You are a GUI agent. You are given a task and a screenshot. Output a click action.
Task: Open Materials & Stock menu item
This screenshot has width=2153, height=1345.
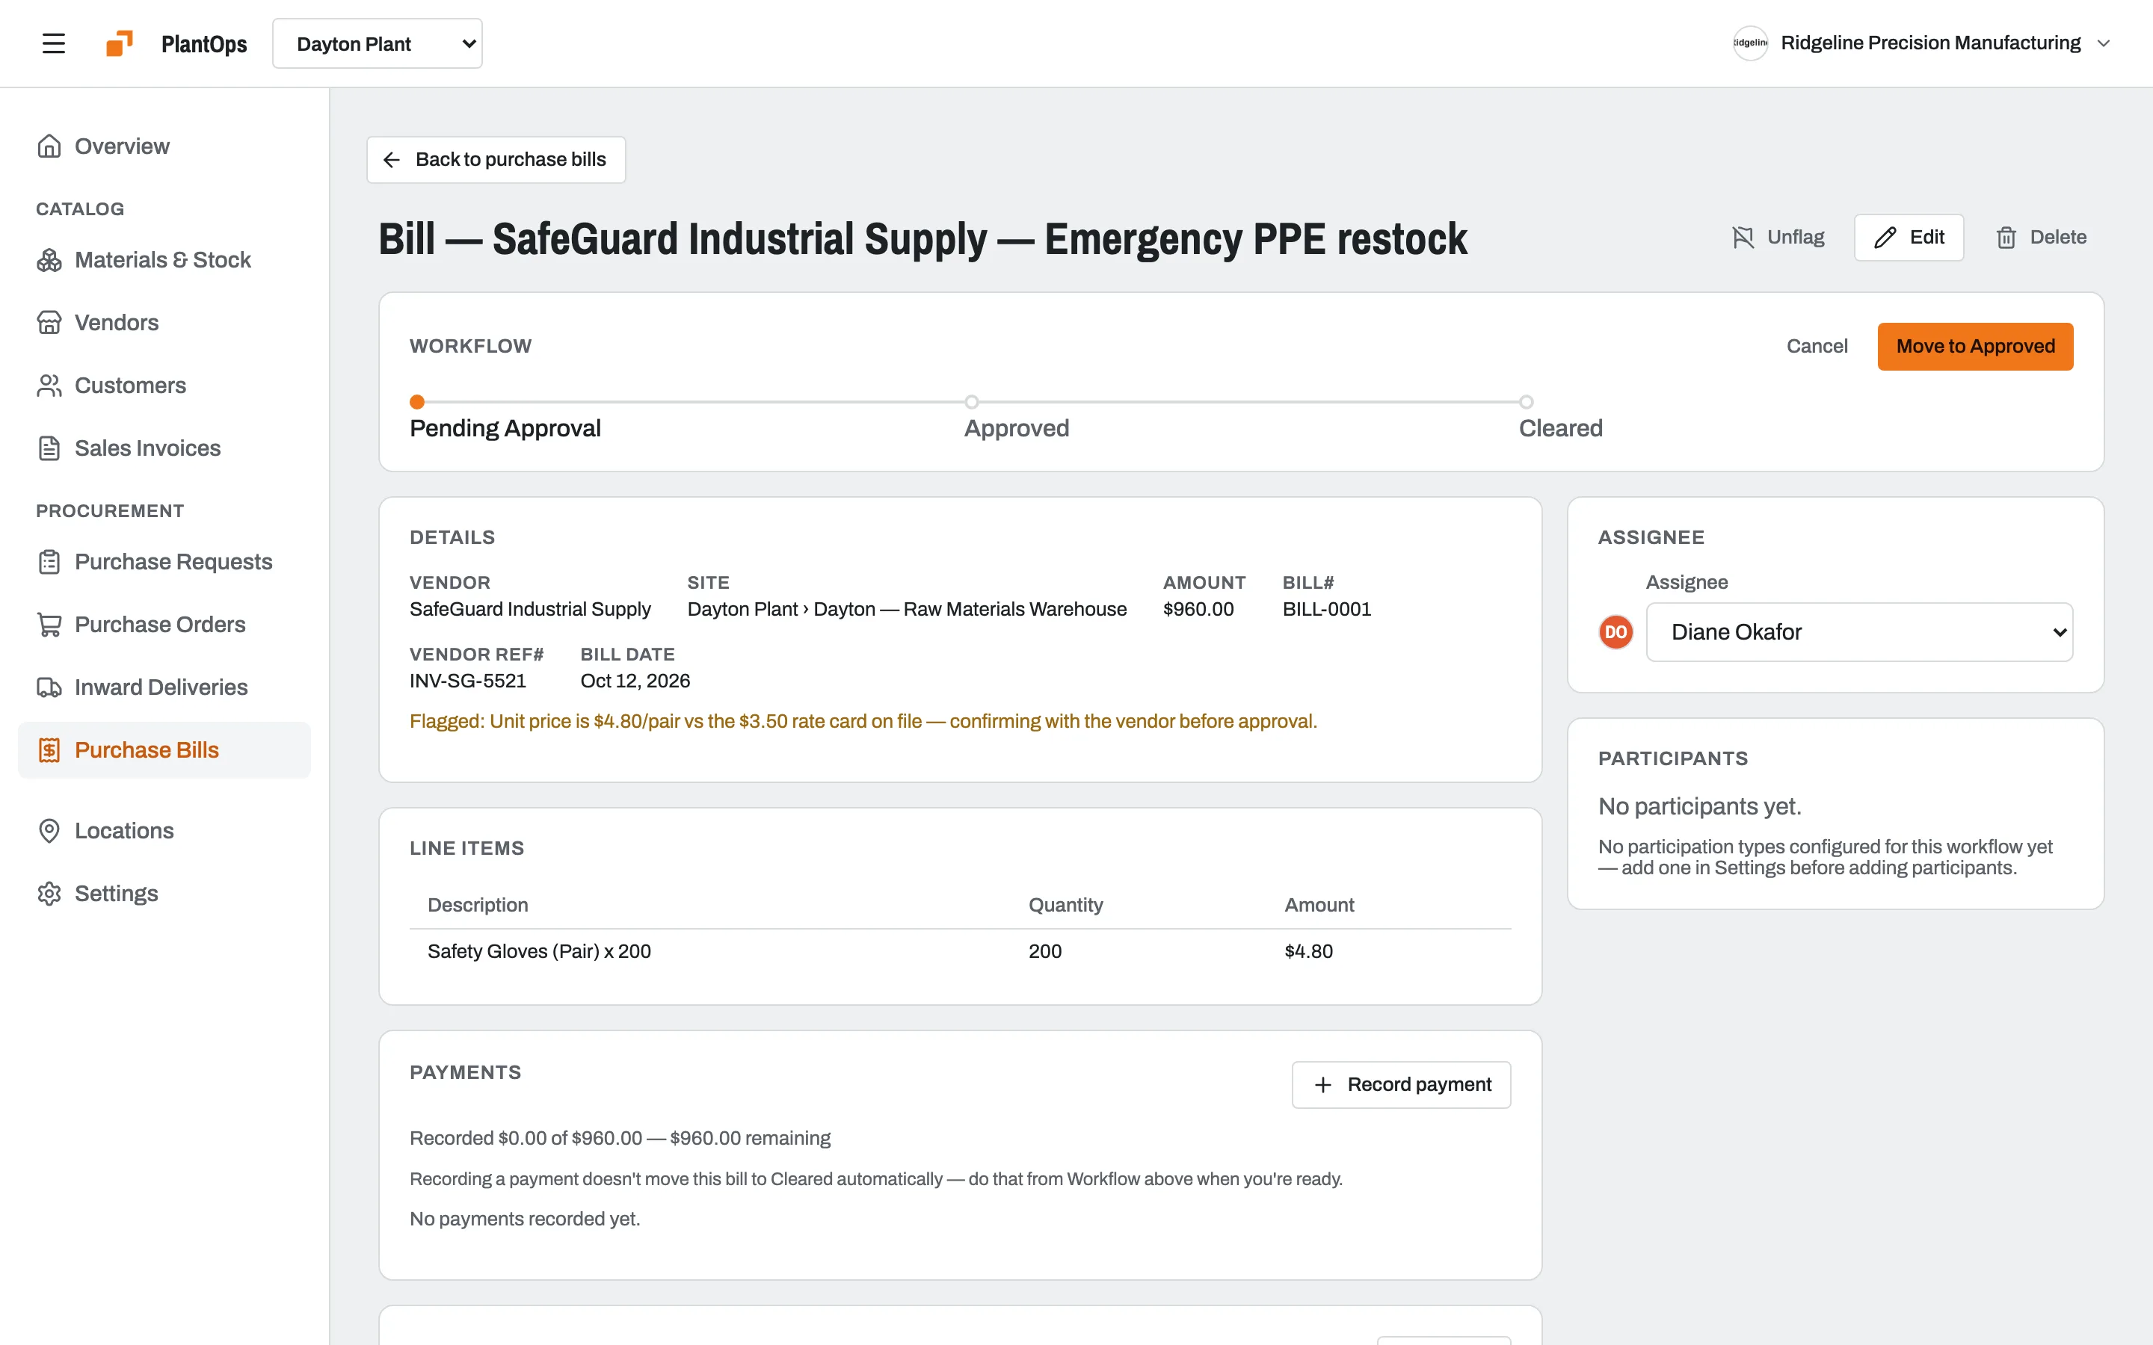(164, 260)
